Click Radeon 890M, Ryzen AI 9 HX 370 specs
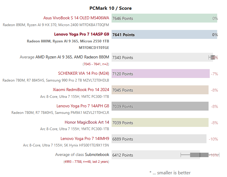 click(x=56, y=25)
